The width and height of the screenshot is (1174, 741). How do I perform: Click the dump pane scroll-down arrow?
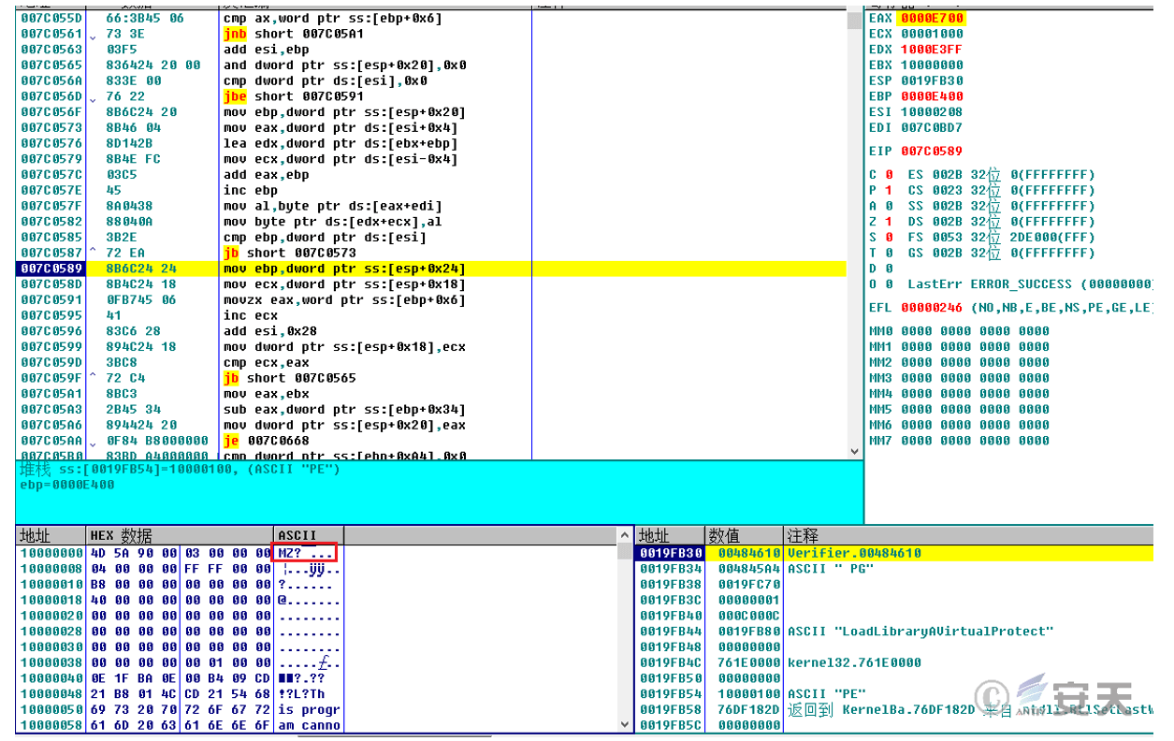[625, 724]
